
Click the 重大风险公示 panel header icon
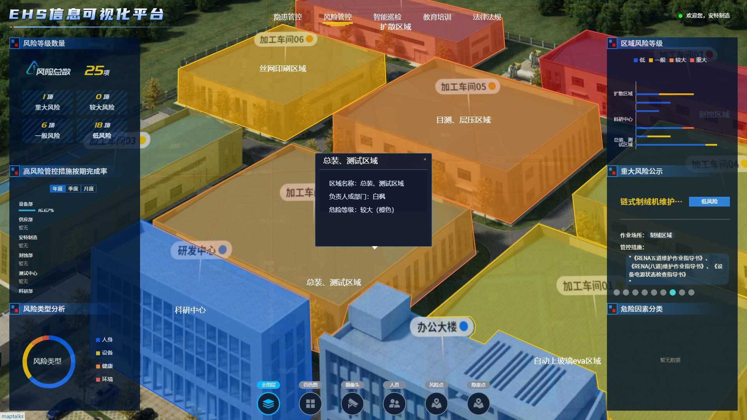(x=612, y=171)
